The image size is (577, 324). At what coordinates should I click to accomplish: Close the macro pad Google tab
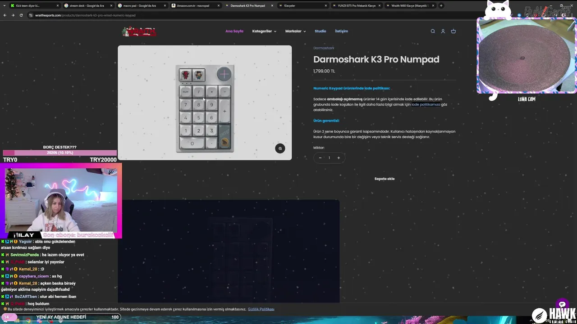pos(165,5)
